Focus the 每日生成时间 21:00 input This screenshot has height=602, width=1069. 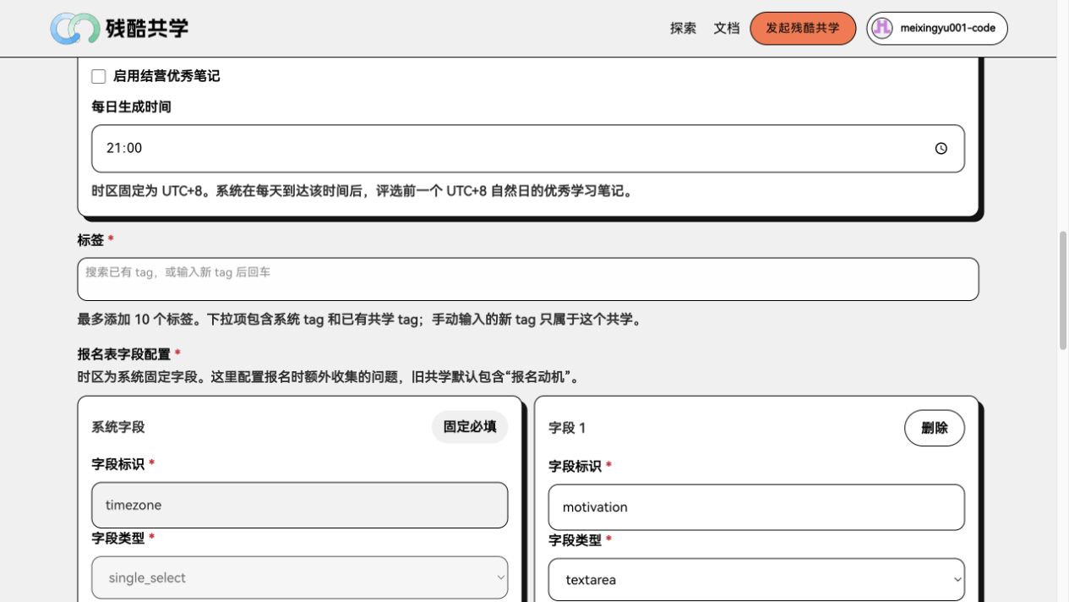[528, 149]
